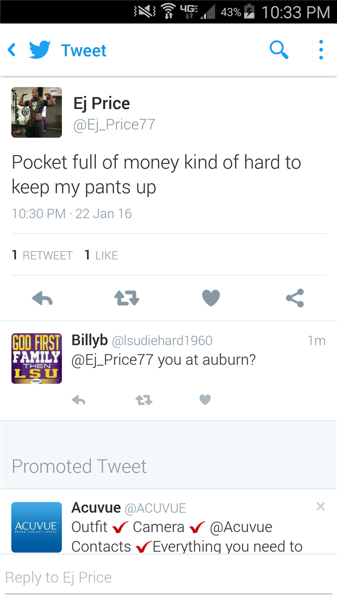Share the main tweet
337x599 pixels.
click(x=295, y=299)
